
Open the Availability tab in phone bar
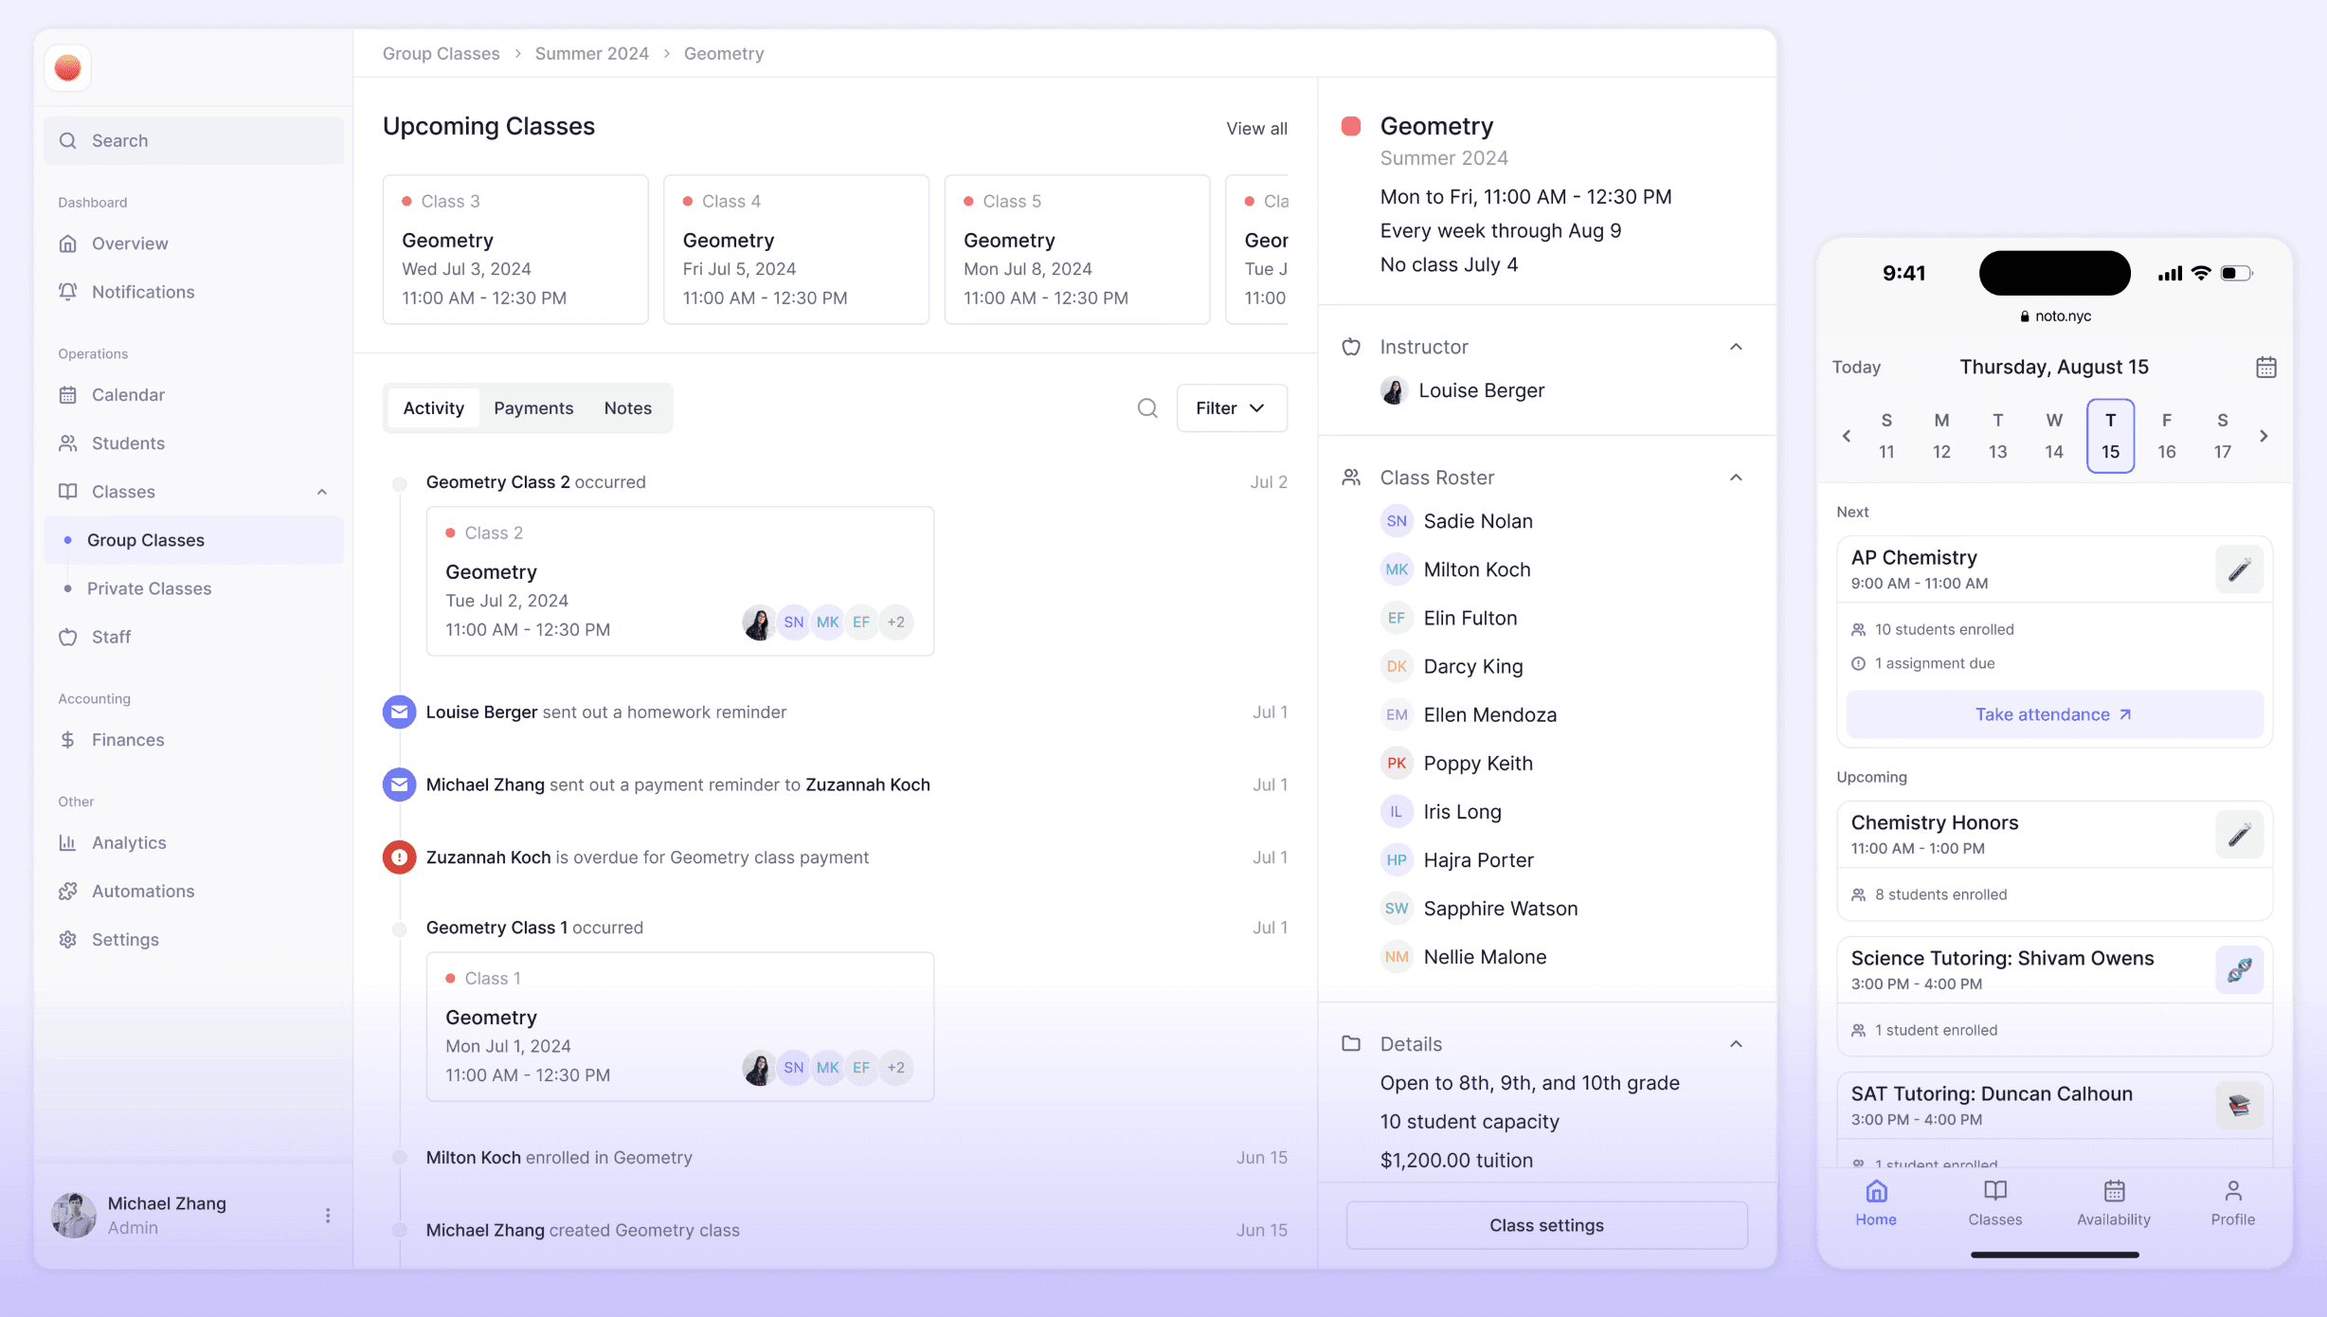pos(2113,1202)
